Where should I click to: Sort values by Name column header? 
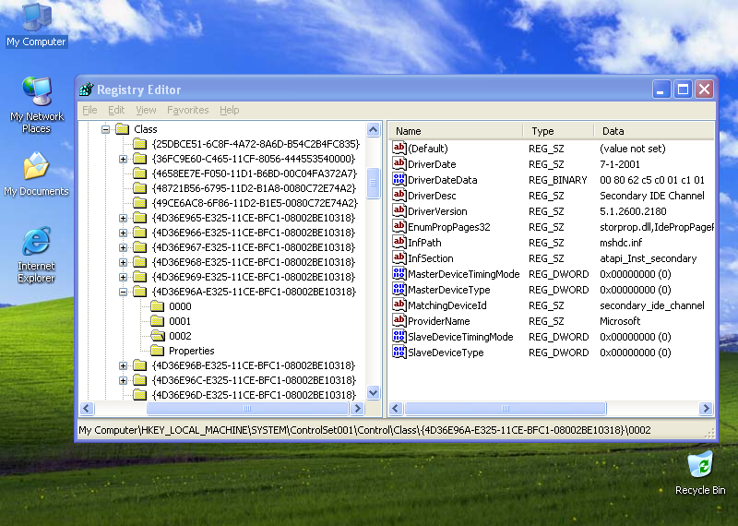(x=456, y=131)
